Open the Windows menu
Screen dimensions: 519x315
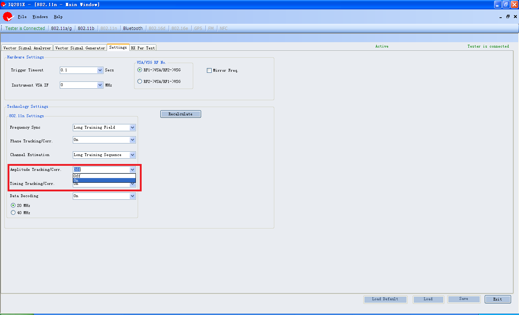pyautogui.click(x=40, y=17)
